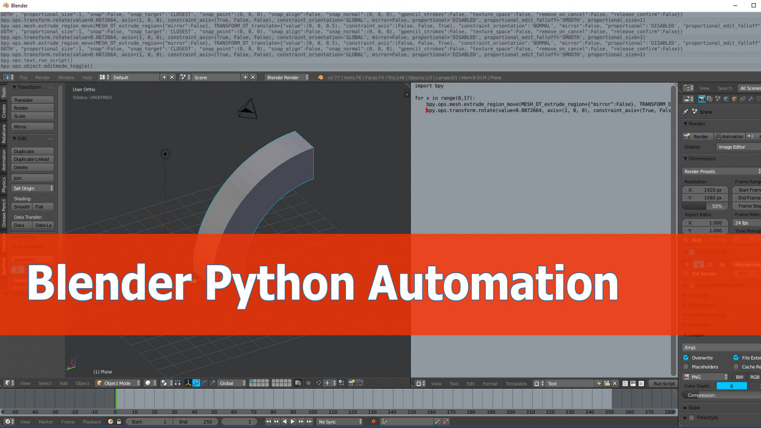Click the record auto-keyframe red button
This screenshot has width=761, height=428.
373,422
